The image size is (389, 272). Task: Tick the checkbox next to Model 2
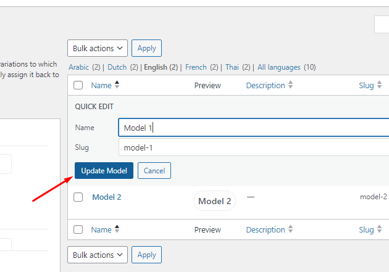[x=78, y=197]
